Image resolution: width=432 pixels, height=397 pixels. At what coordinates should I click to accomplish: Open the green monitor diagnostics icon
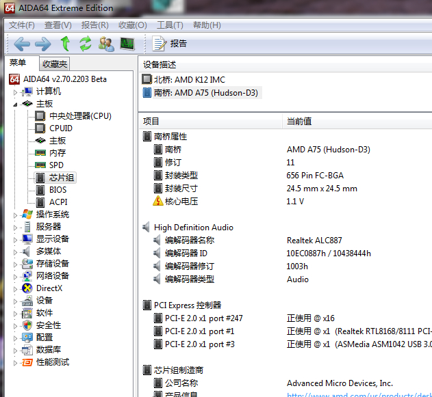(x=127, y=44)
